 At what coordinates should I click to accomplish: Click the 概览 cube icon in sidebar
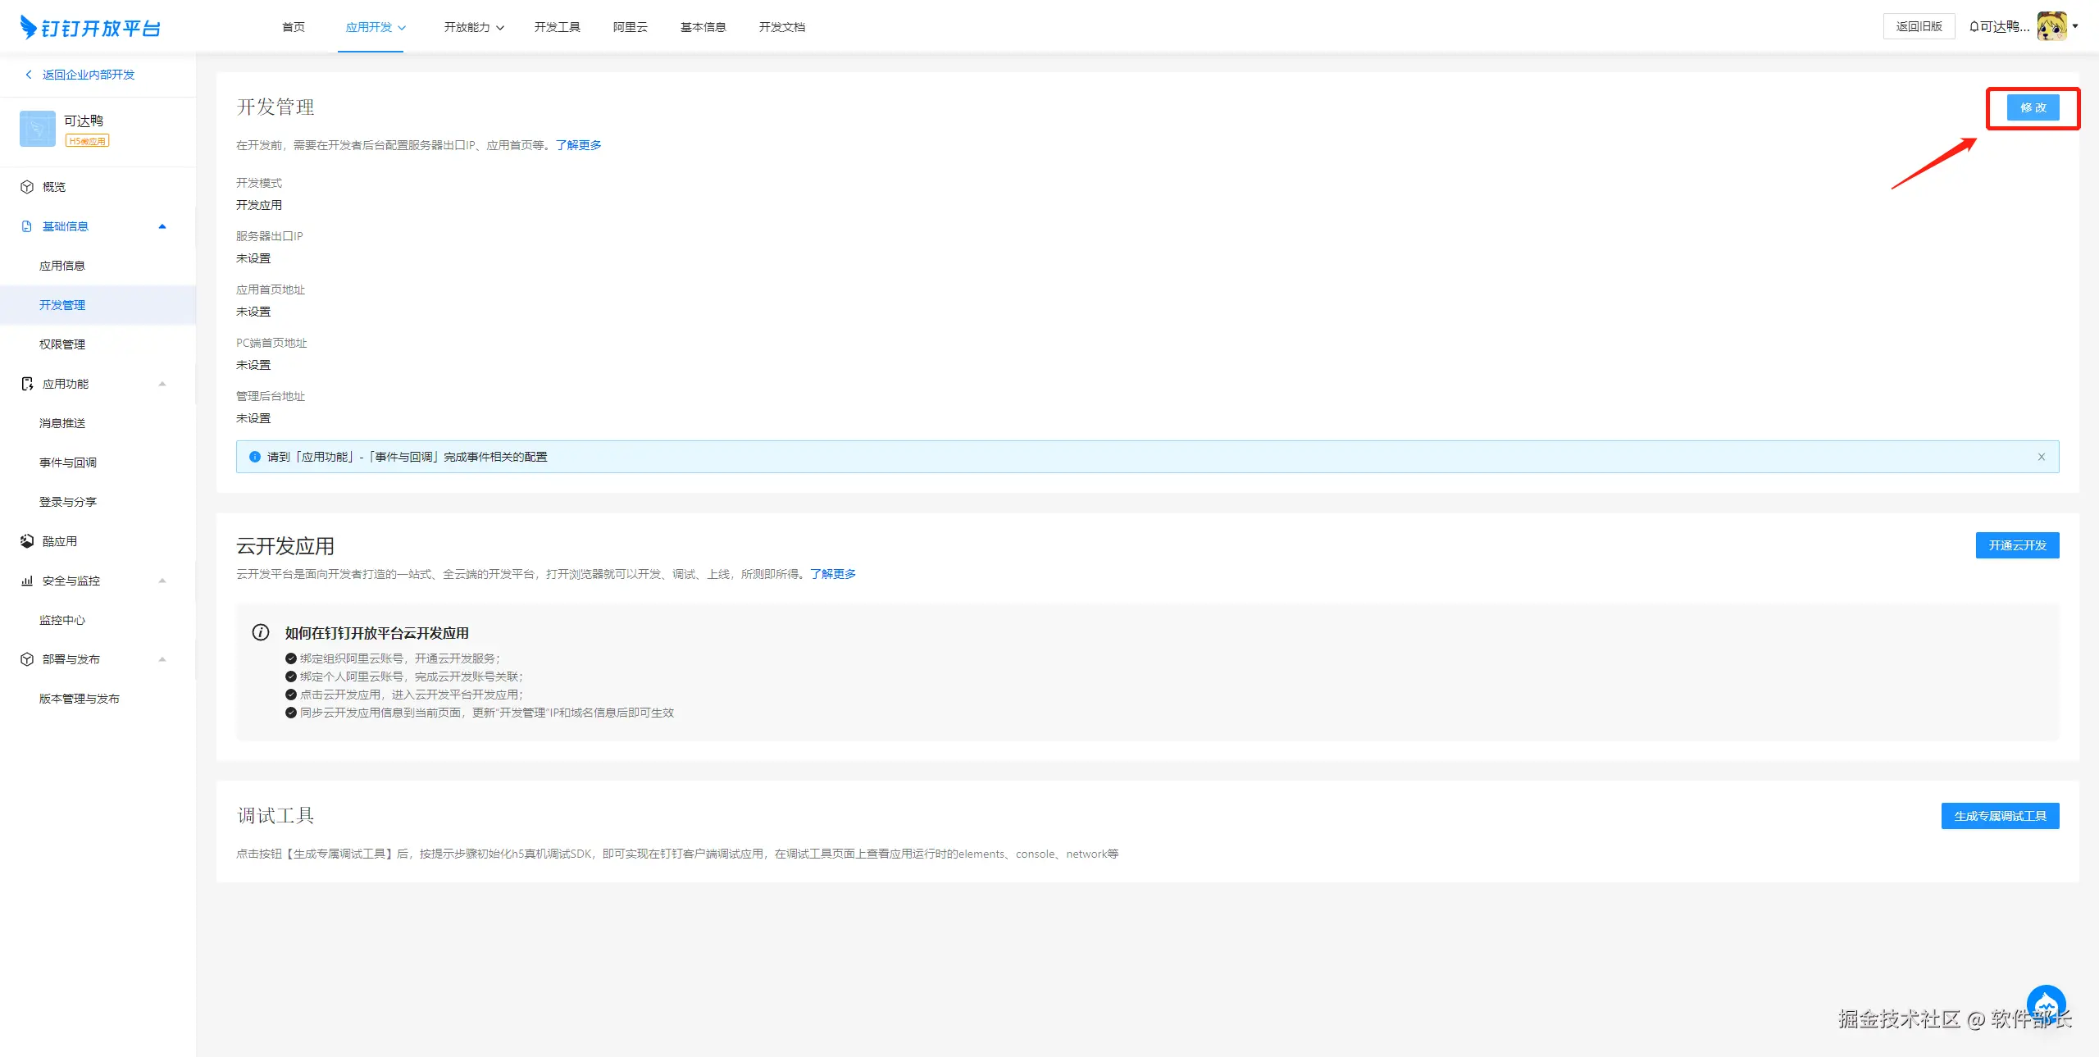[27, 187]
